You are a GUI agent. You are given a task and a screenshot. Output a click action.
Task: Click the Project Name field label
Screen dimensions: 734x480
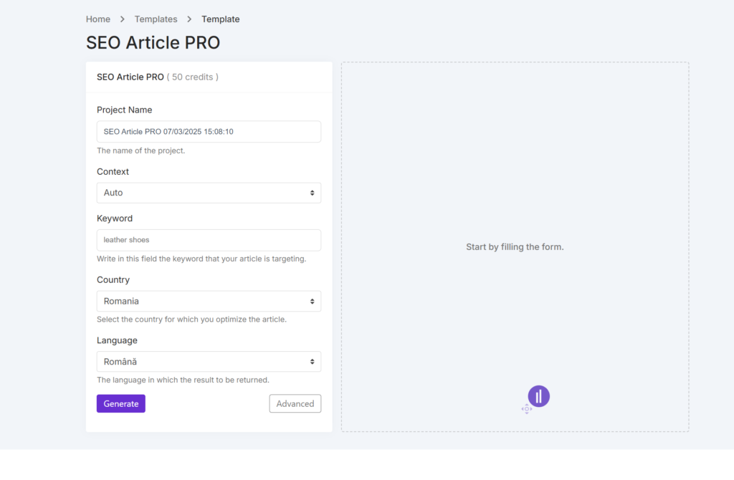pyautogui.click(x=125, y=110)
